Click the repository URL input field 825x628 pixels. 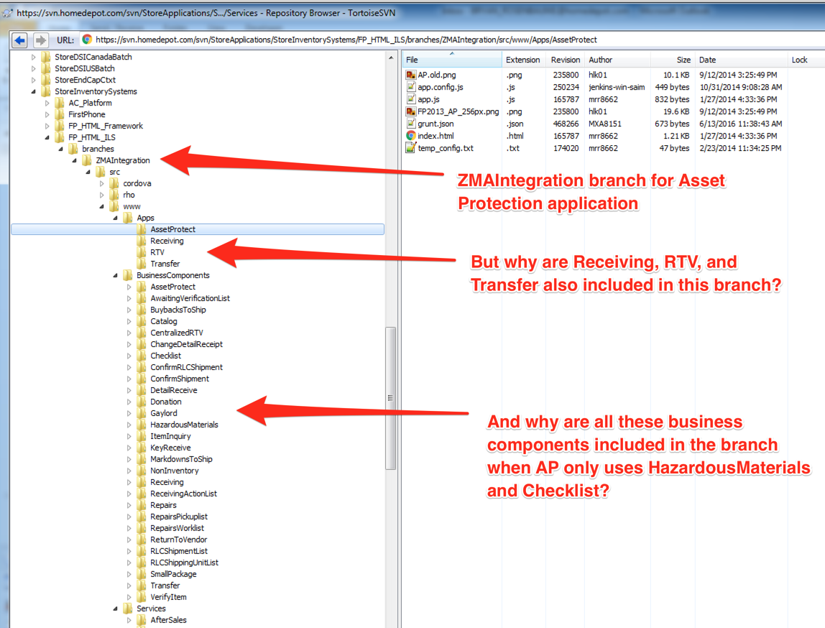(451, 40)
